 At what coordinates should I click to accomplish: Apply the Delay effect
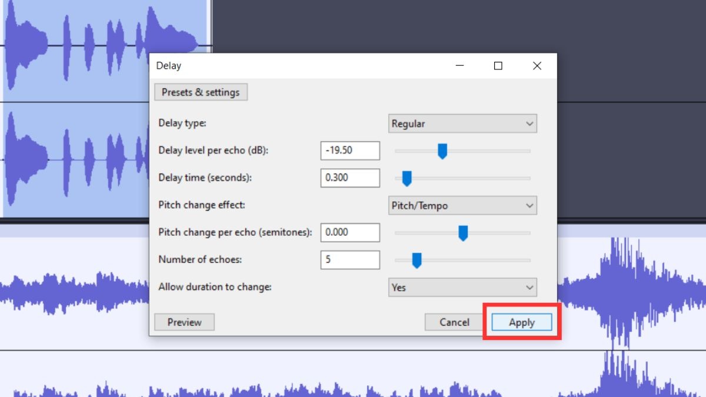coord(522,322)
